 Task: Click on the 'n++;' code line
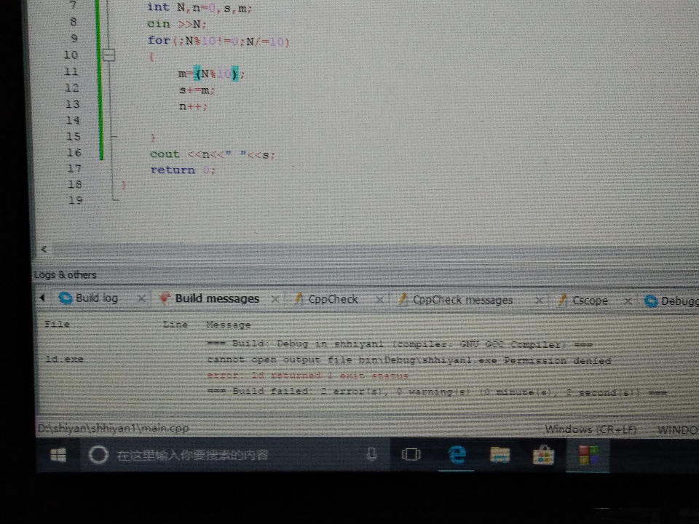click(193, 106)
